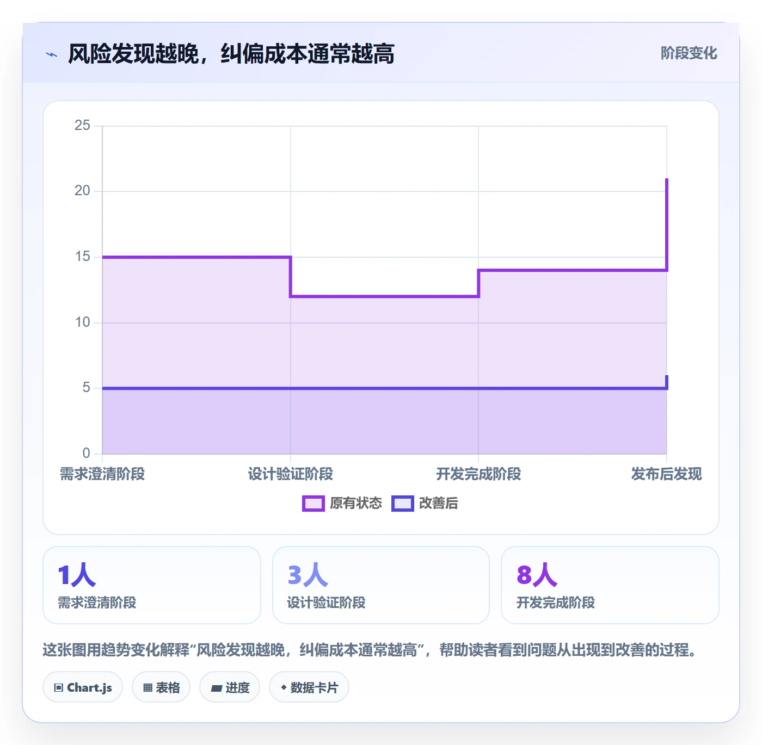
Task: Click the 开发完成阶段 x-axis label
Action: [x=478, y=474]
